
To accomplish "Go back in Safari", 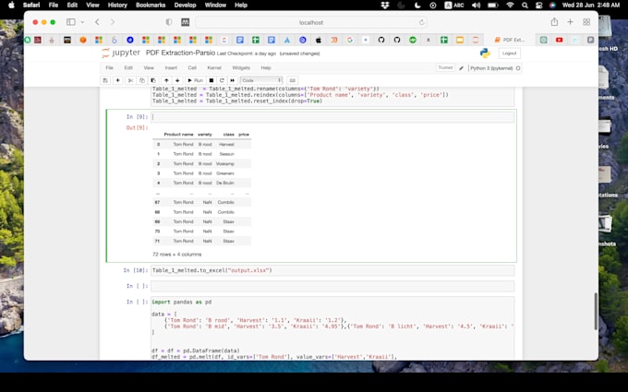I will [x=97, y=22].
